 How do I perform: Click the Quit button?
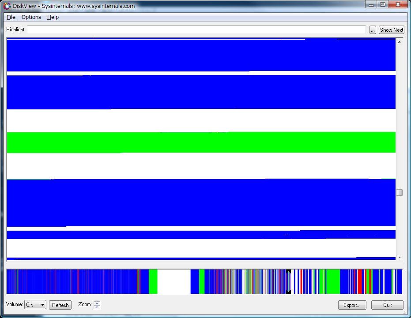click(x=387, y=305)
